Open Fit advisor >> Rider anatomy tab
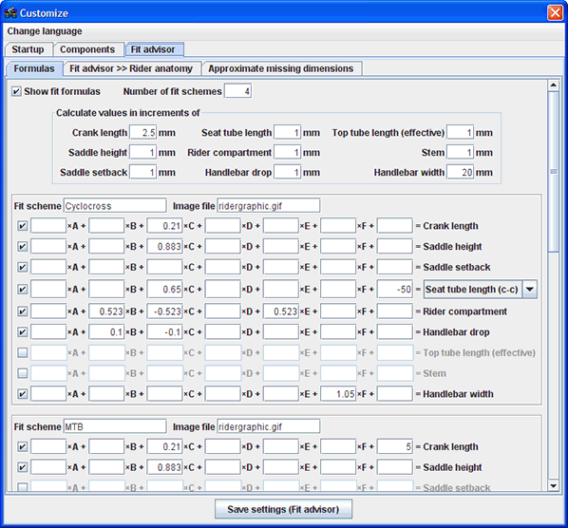Screen dimensions: 568x528 [131, 68]
